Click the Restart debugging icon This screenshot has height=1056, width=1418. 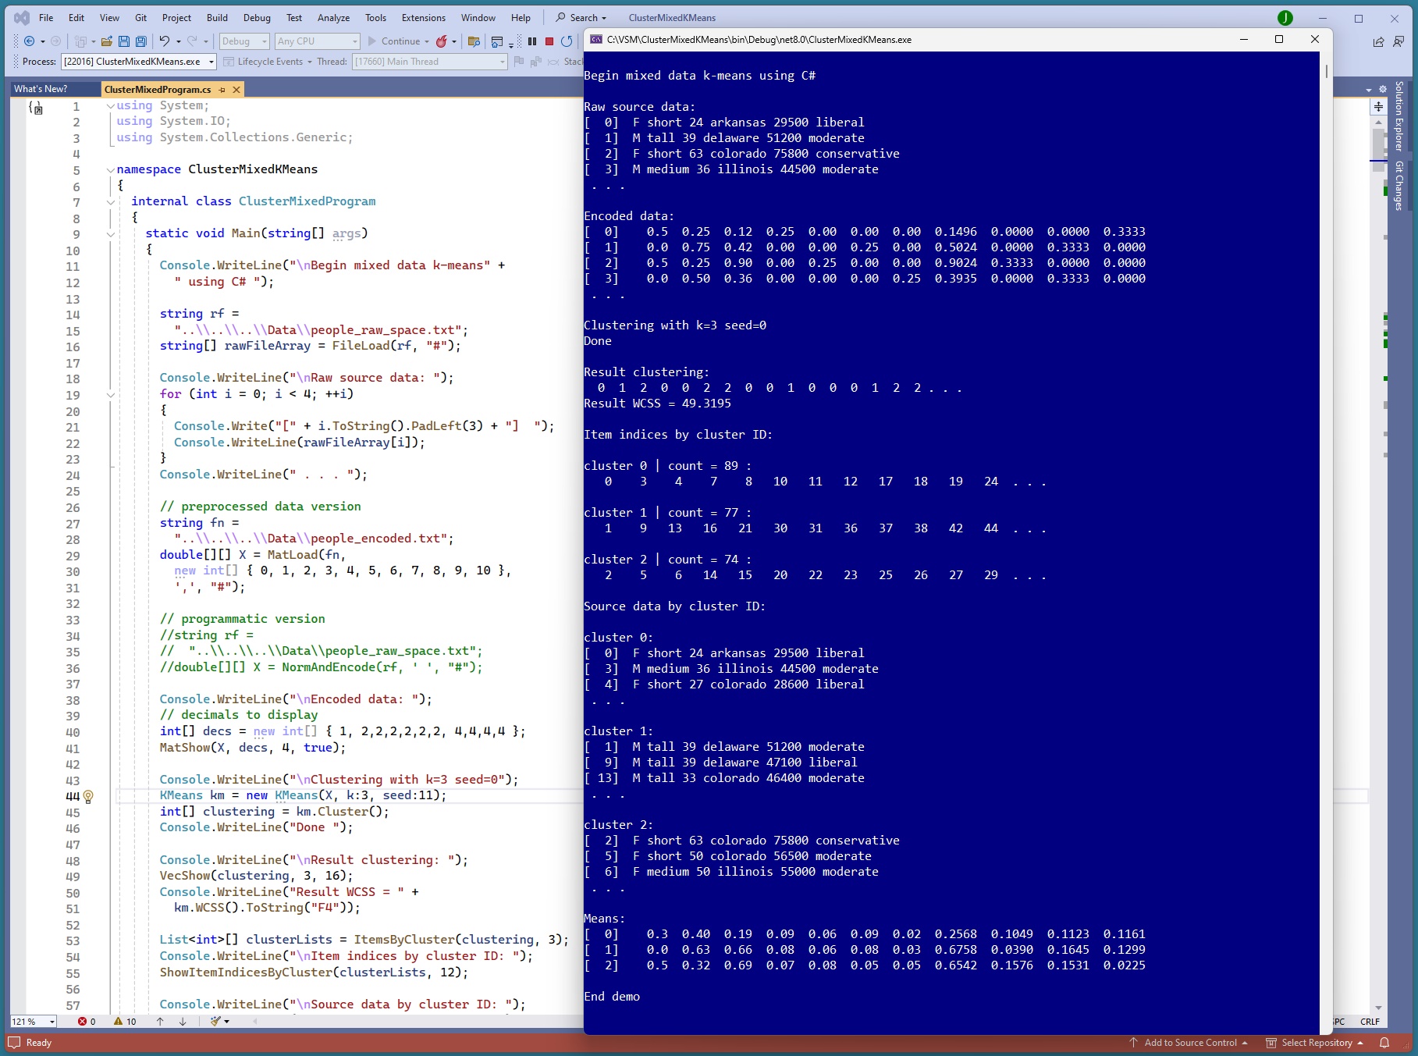(x=567, y=41)
